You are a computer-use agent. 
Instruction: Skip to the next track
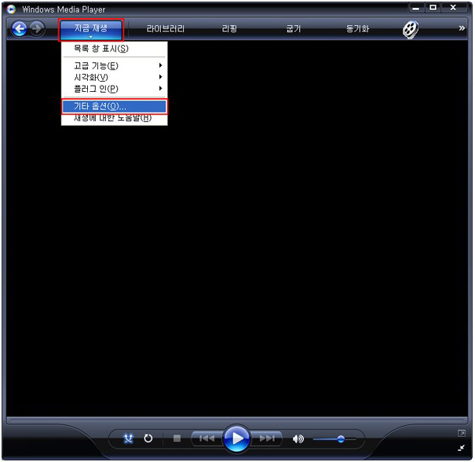pos(267,438)
